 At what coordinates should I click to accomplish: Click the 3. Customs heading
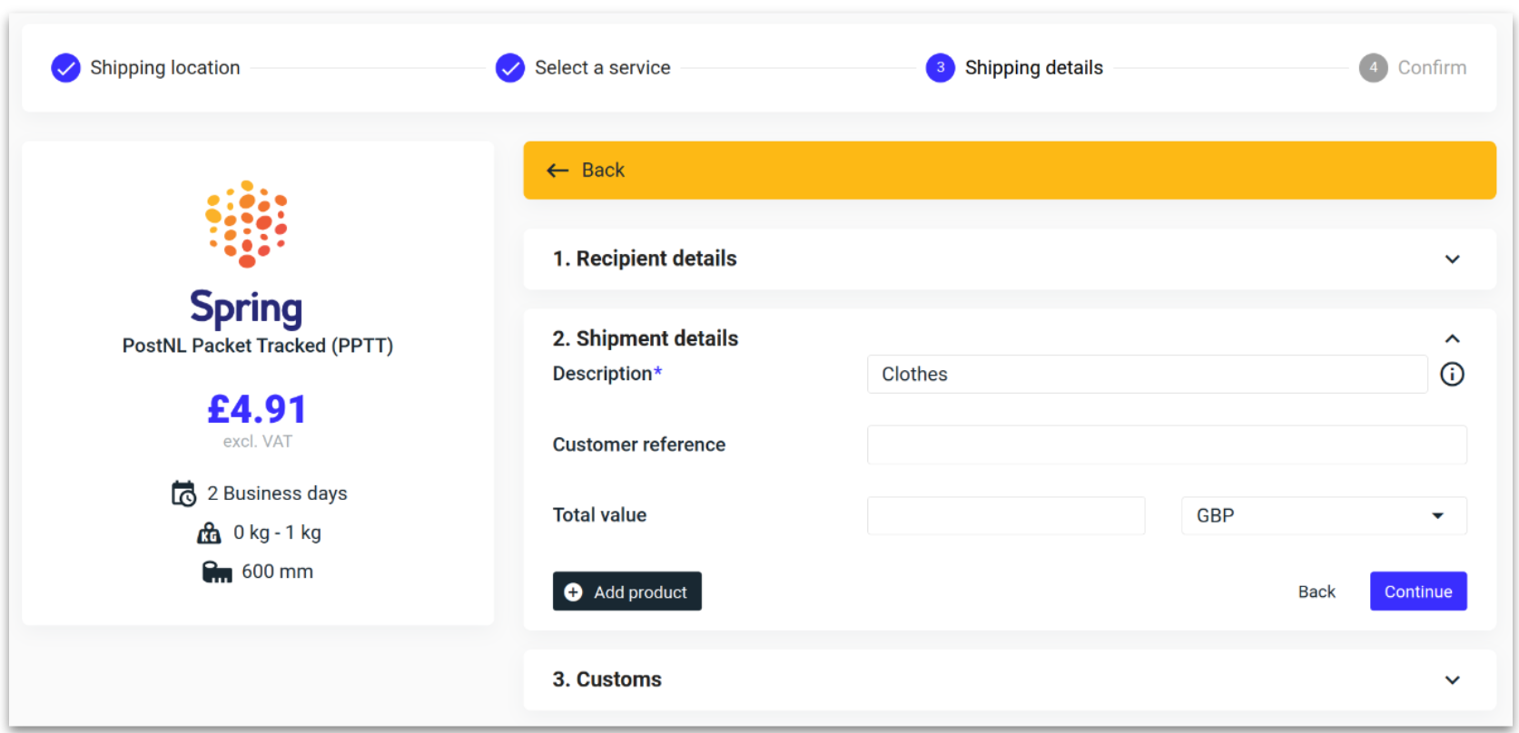point(607,679)
